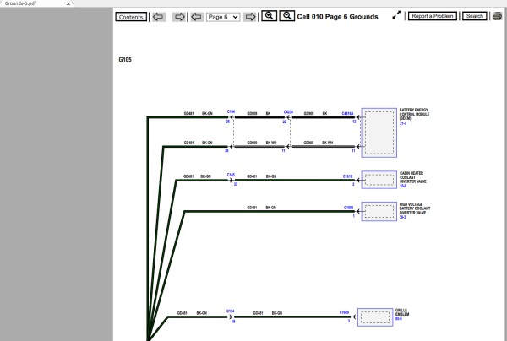Click the C4816A connector link
The width and height of the screenshot is (507, 341).
(x=347, y=114)
